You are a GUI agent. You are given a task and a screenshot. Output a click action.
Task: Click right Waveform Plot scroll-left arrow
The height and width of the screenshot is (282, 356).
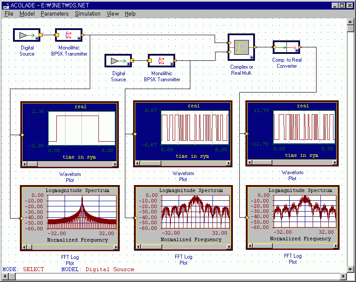[x=250, y=163]
